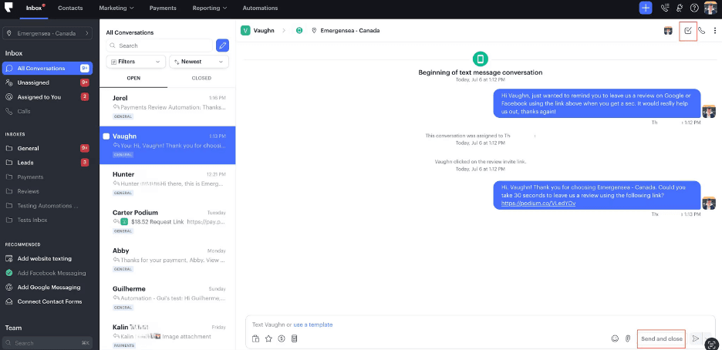The image size is (722, 350).
Task: Select the checkbox on Vaughn's conversation
Action: click(106, 136)
